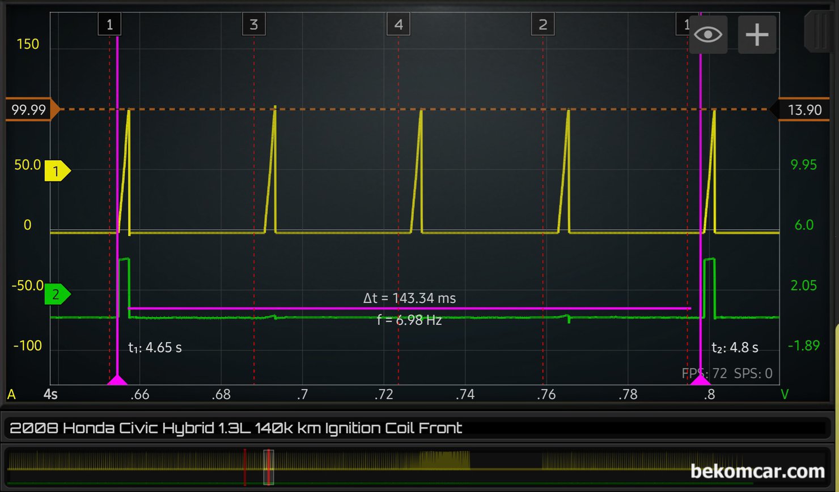Select cylinder marker 3 at top
The width and height of the screenshot is (839, 492).
(254, 24)
